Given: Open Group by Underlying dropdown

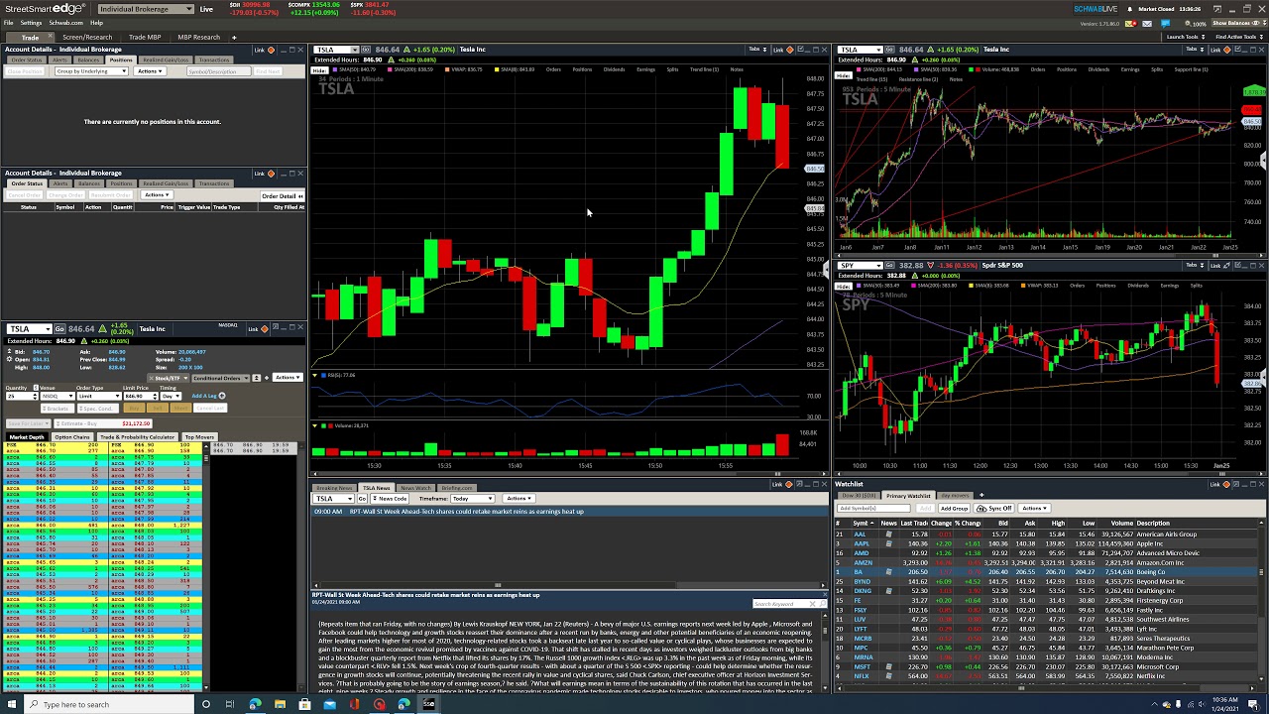Looking at the screenshot, I should click(91, 71).
